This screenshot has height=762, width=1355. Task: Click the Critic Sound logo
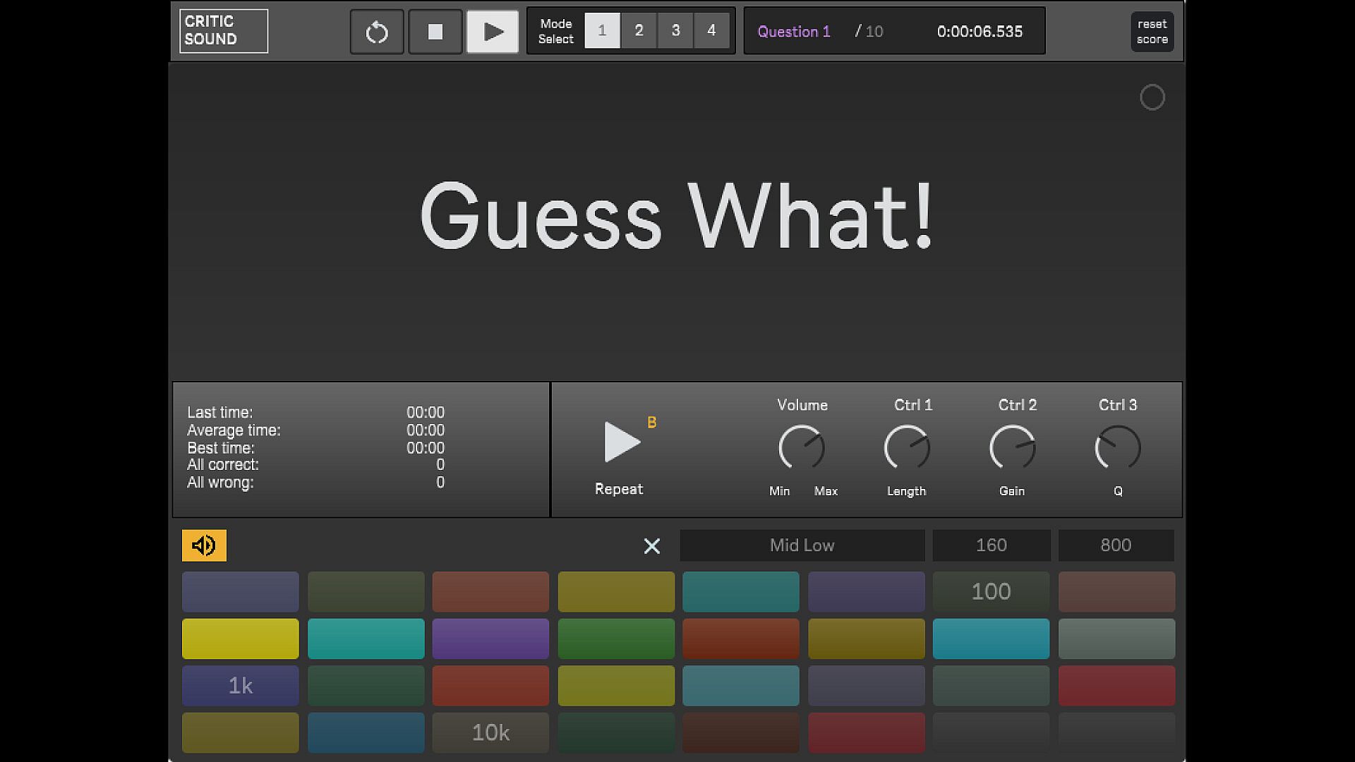coord(223,31)
